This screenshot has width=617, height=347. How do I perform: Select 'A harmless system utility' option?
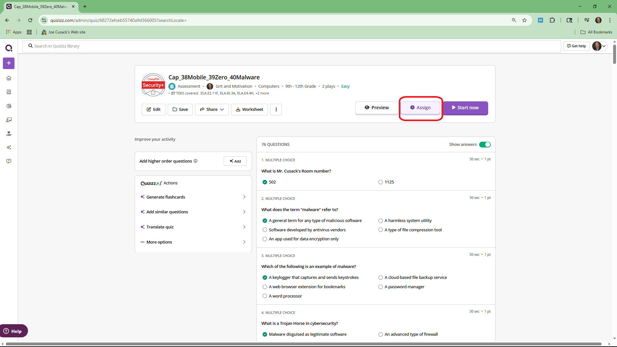tap(380, 221)
